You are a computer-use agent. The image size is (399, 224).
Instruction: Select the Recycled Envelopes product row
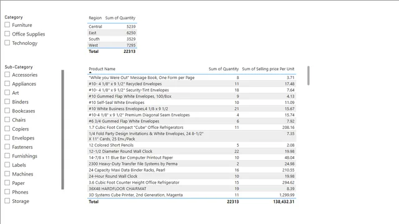click(x=191, y=84)
